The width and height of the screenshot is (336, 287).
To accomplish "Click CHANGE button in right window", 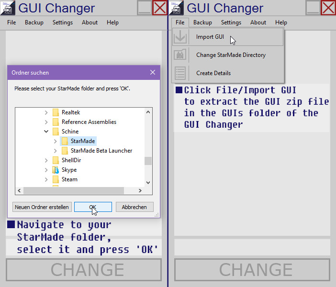I will click(252, 270).
